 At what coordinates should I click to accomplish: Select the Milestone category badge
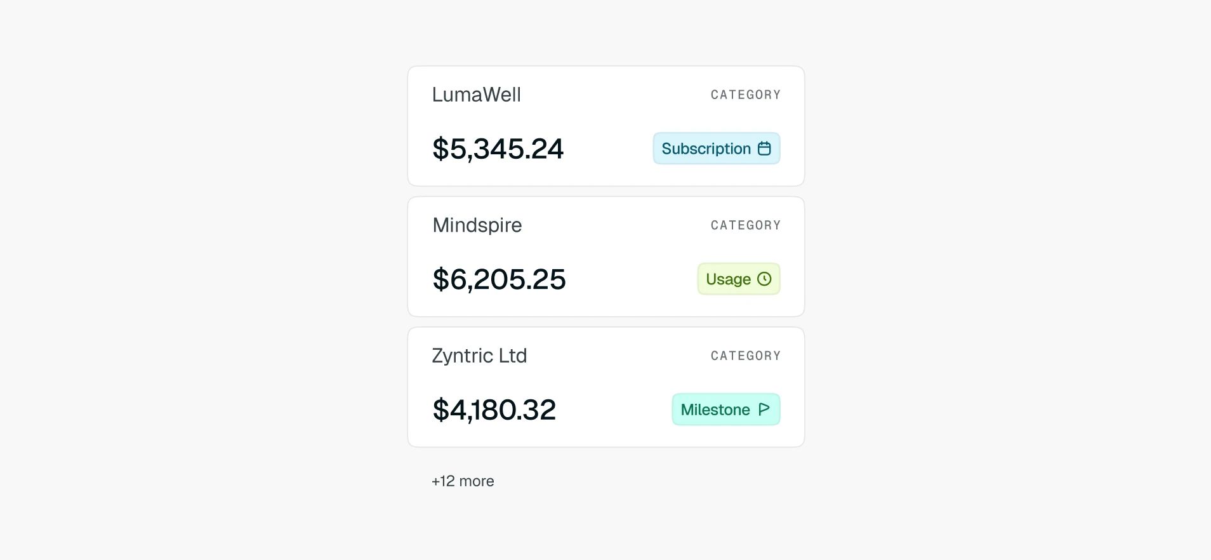(x=726, y=410)
